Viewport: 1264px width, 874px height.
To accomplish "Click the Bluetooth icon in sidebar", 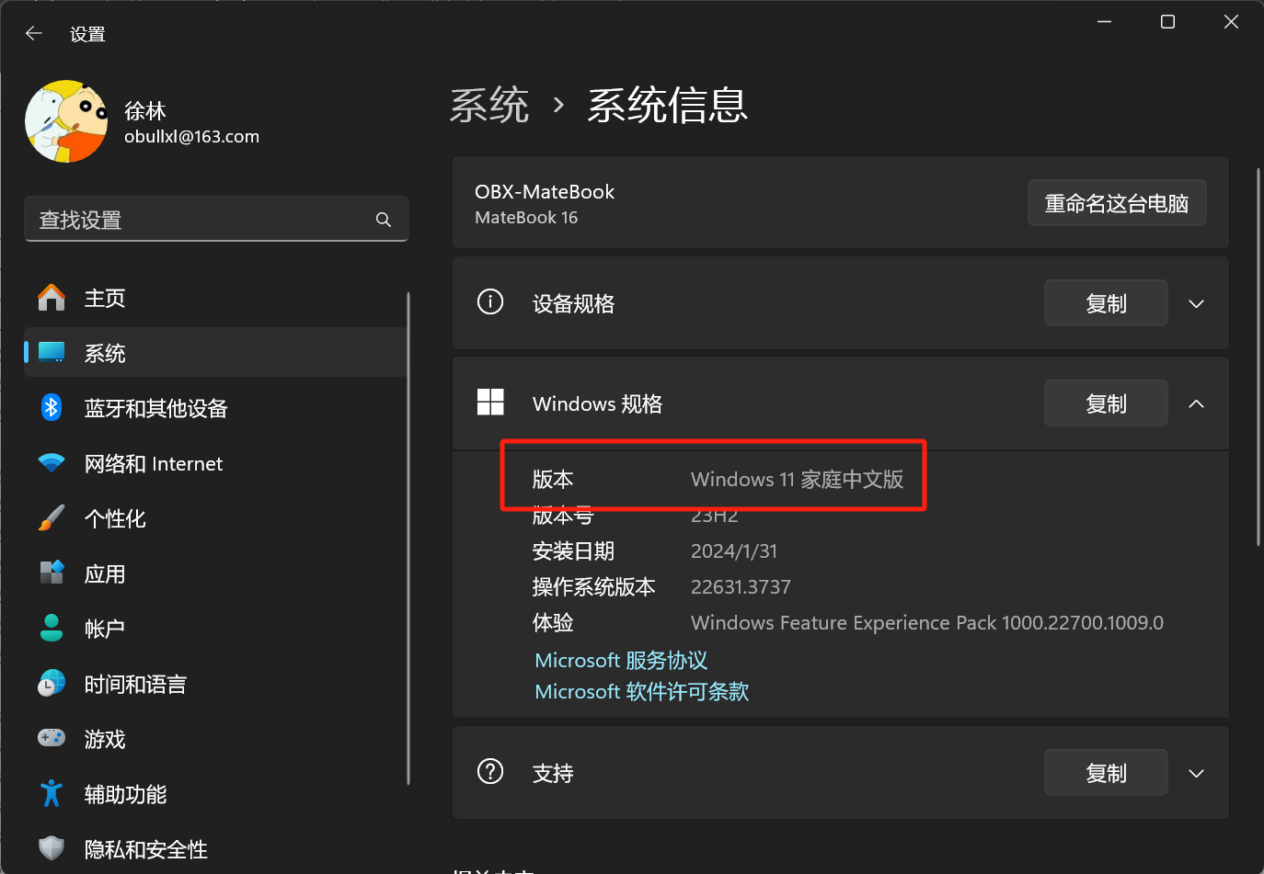I will click(52, 407).
